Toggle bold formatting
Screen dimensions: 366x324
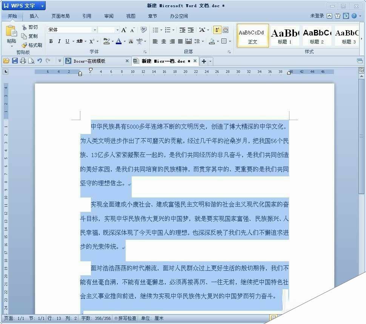click(x=51, y=41)
